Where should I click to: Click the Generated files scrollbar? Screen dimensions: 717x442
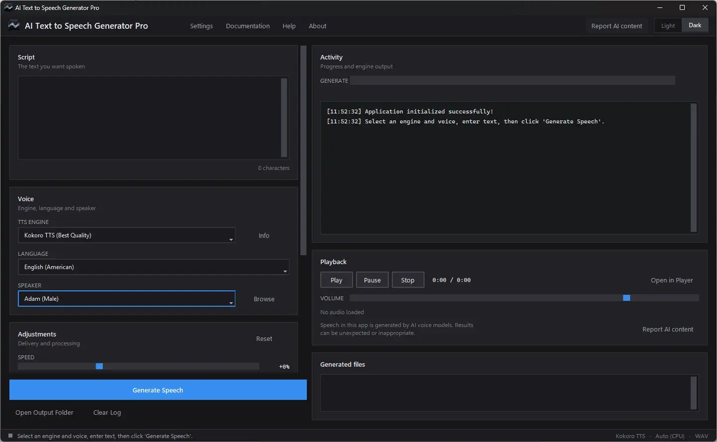[x=694, y=392]
